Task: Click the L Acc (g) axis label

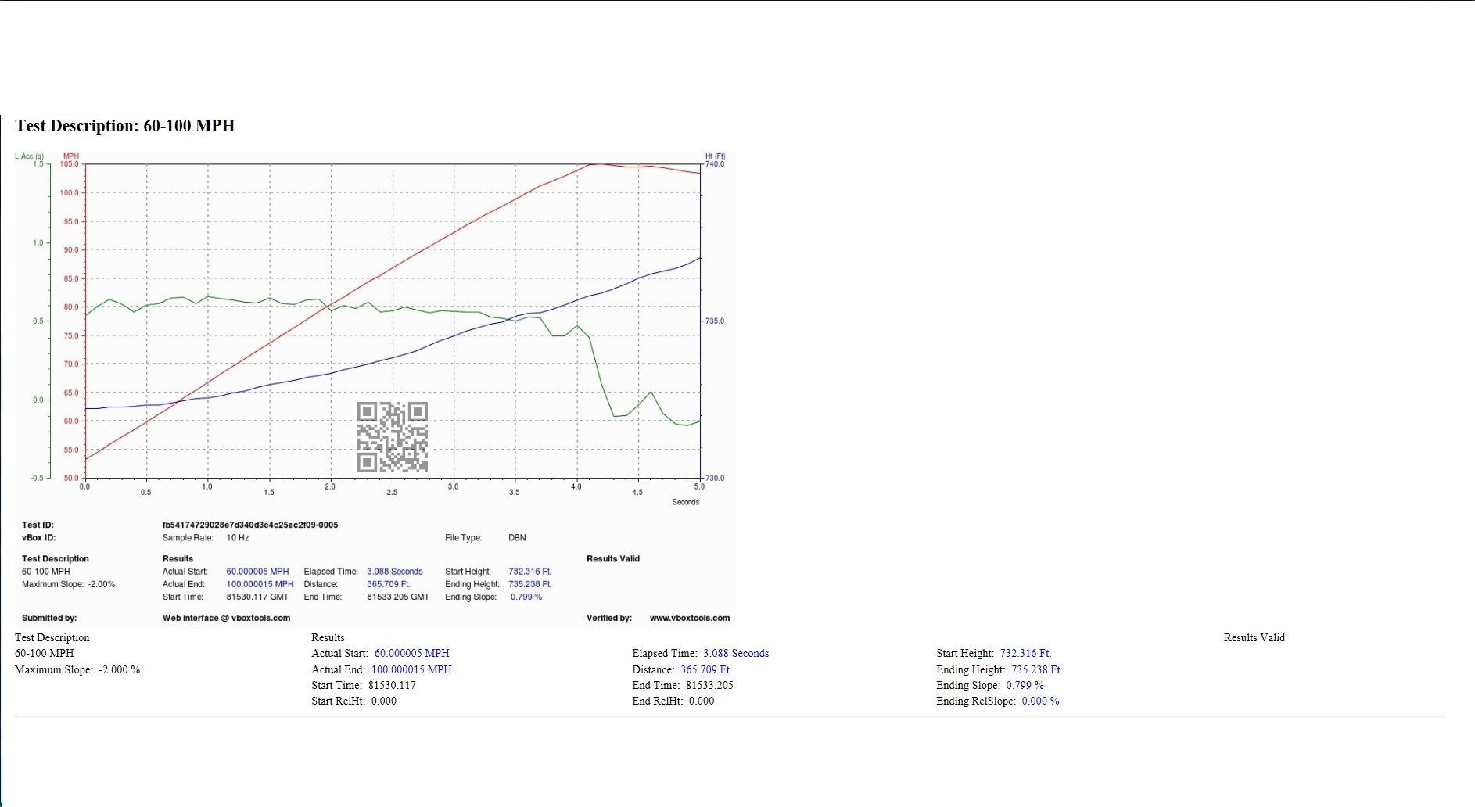Action: pos(29,156)
